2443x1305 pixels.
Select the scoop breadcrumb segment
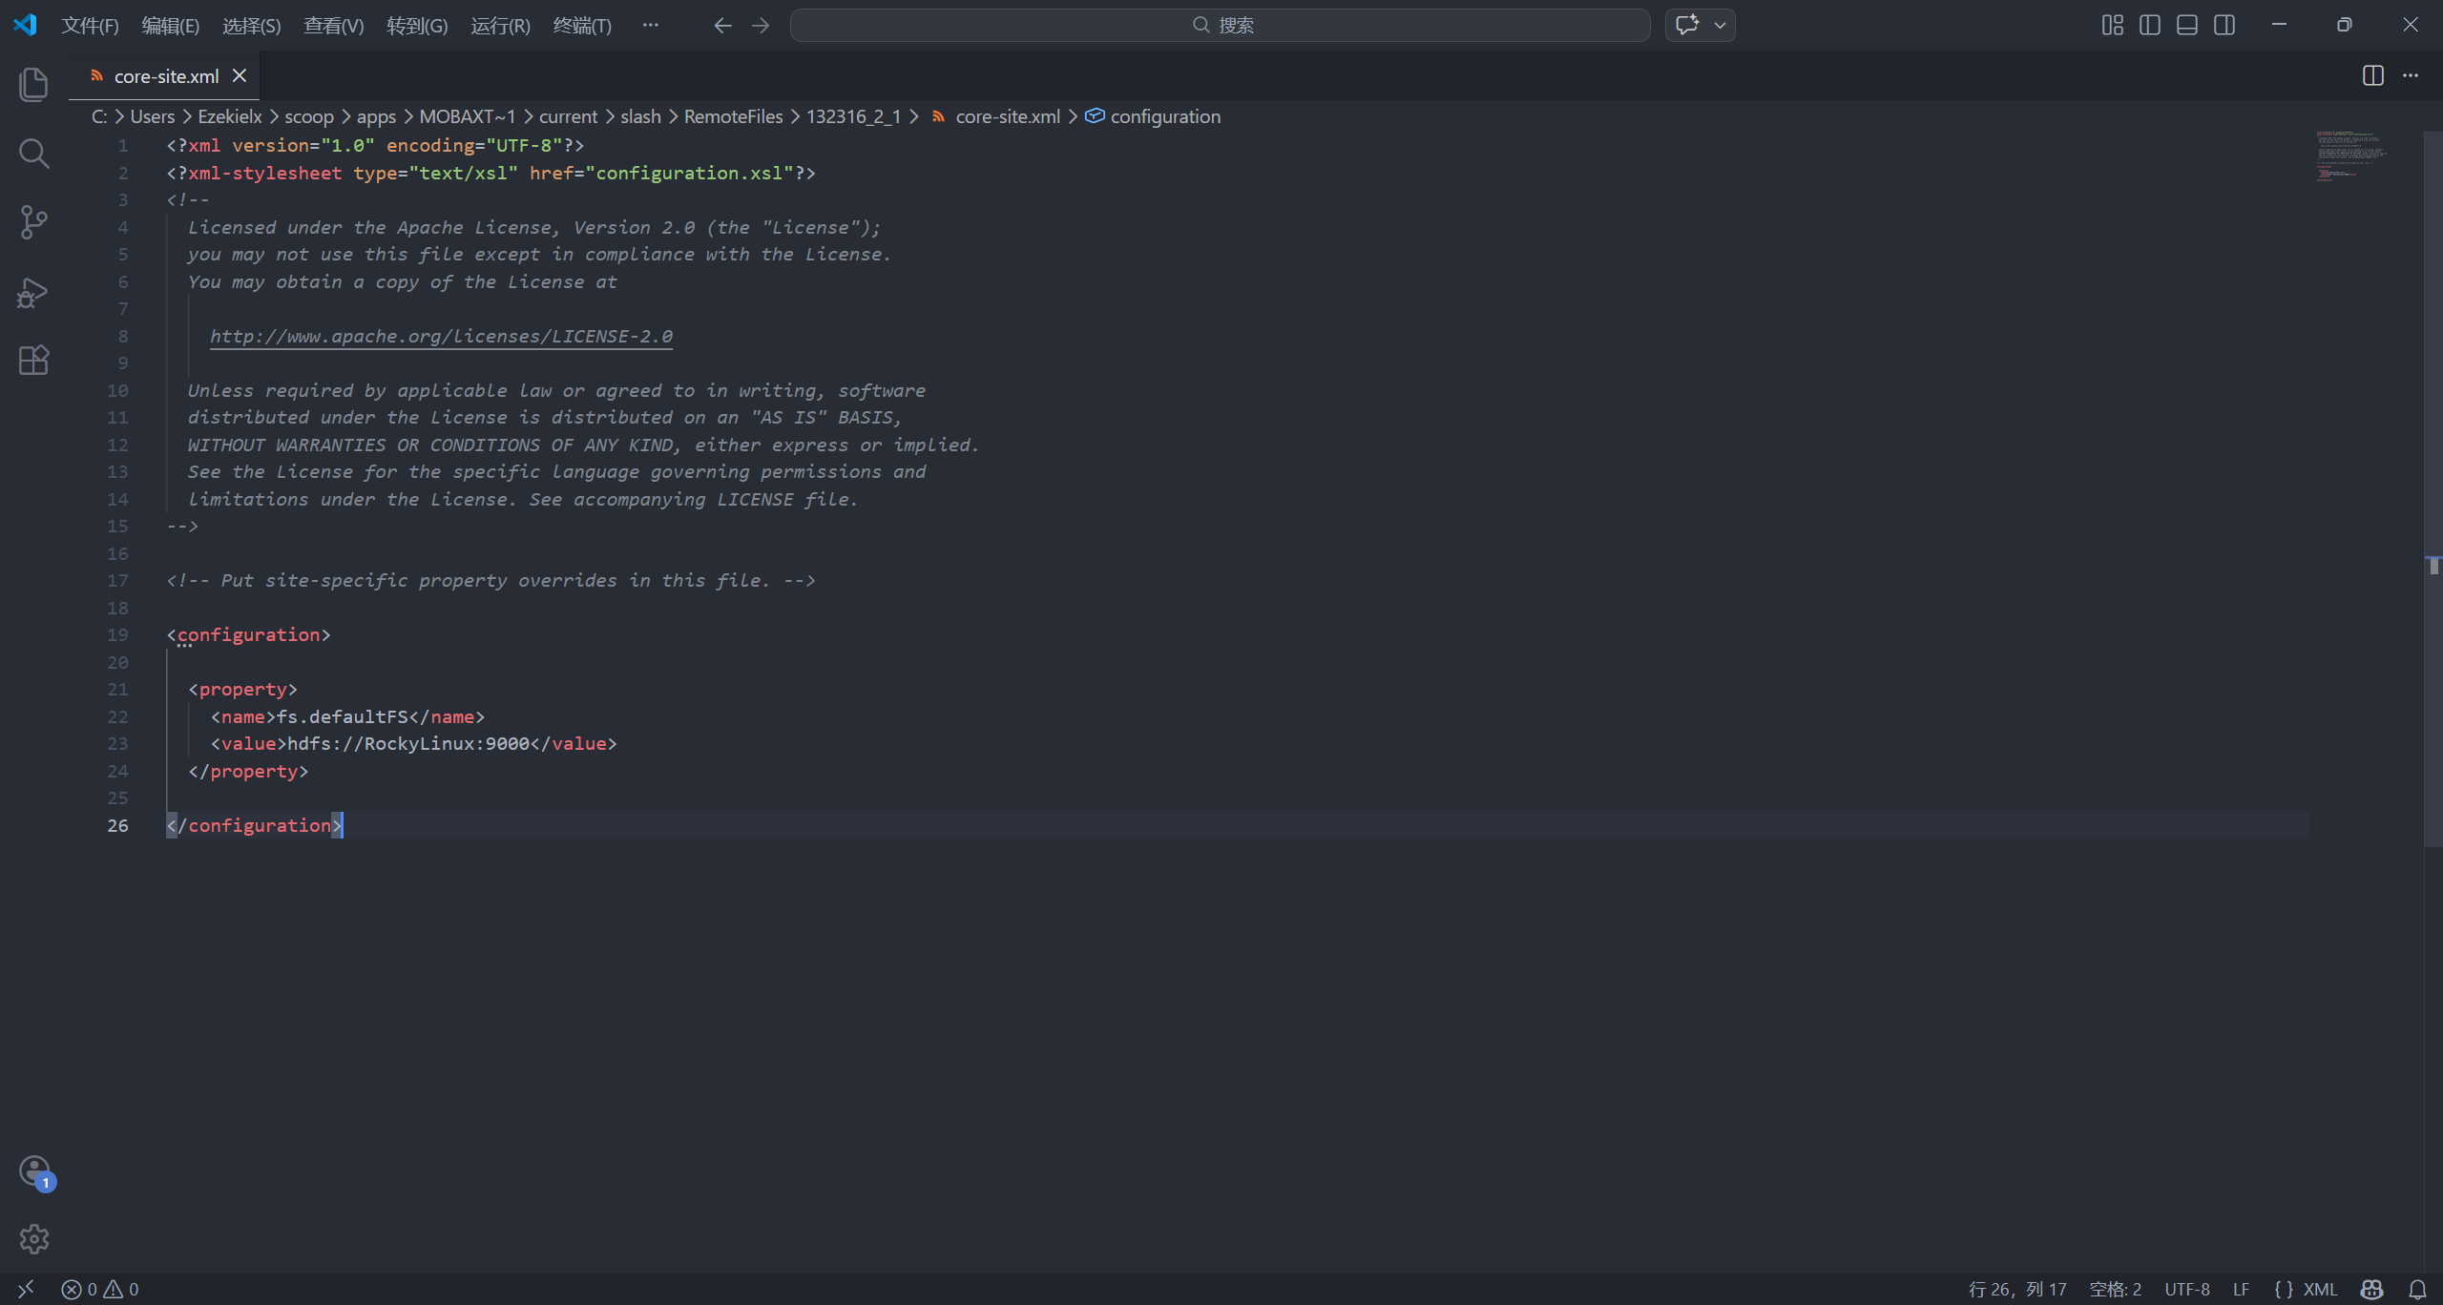point(309,116)
